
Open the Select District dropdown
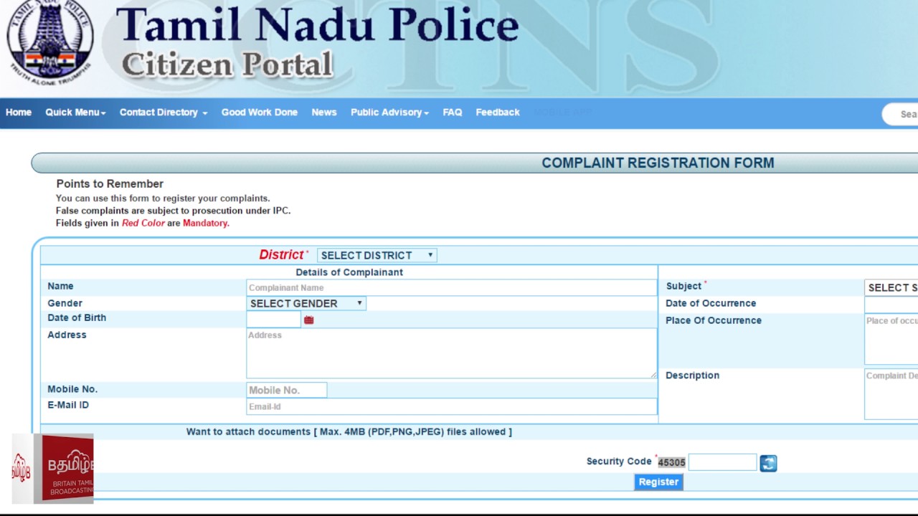tap(377, 255)
